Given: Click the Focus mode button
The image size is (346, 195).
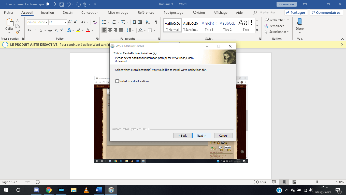Looking at the screenshot, I should click(260, 182).
